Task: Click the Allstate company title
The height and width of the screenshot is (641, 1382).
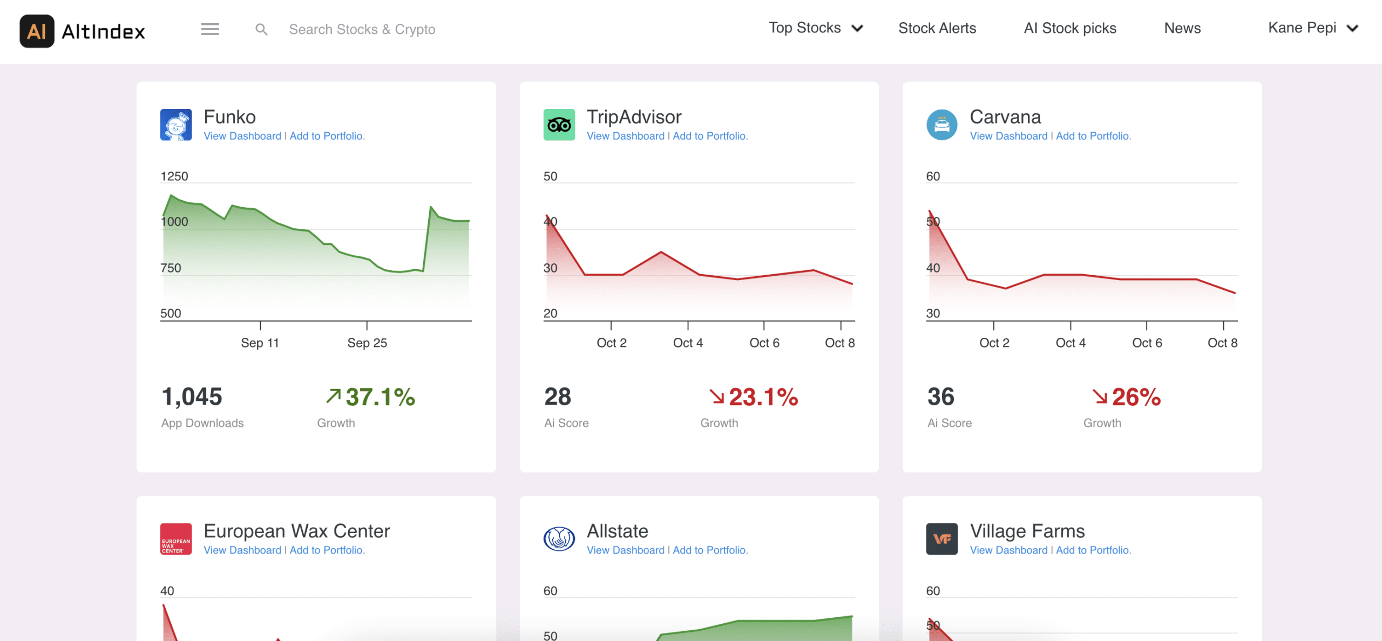Action: click(618, 531)
